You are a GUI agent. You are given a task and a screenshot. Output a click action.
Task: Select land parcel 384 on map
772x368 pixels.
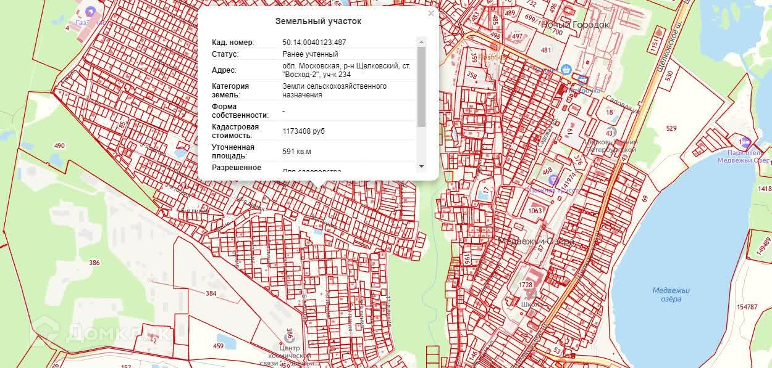[x=211, y=293]
